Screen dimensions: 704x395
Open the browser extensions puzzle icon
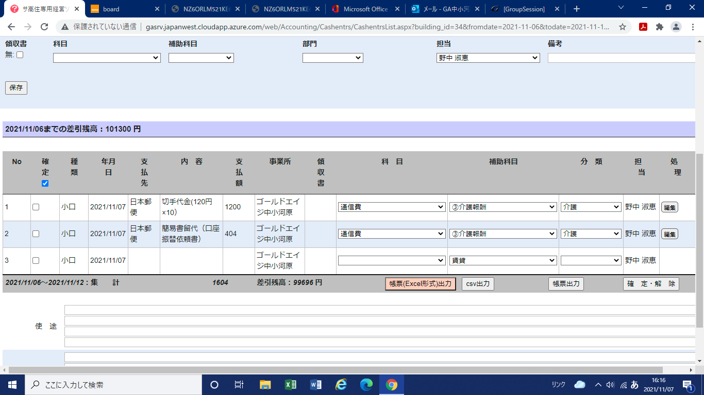[659, 27]
